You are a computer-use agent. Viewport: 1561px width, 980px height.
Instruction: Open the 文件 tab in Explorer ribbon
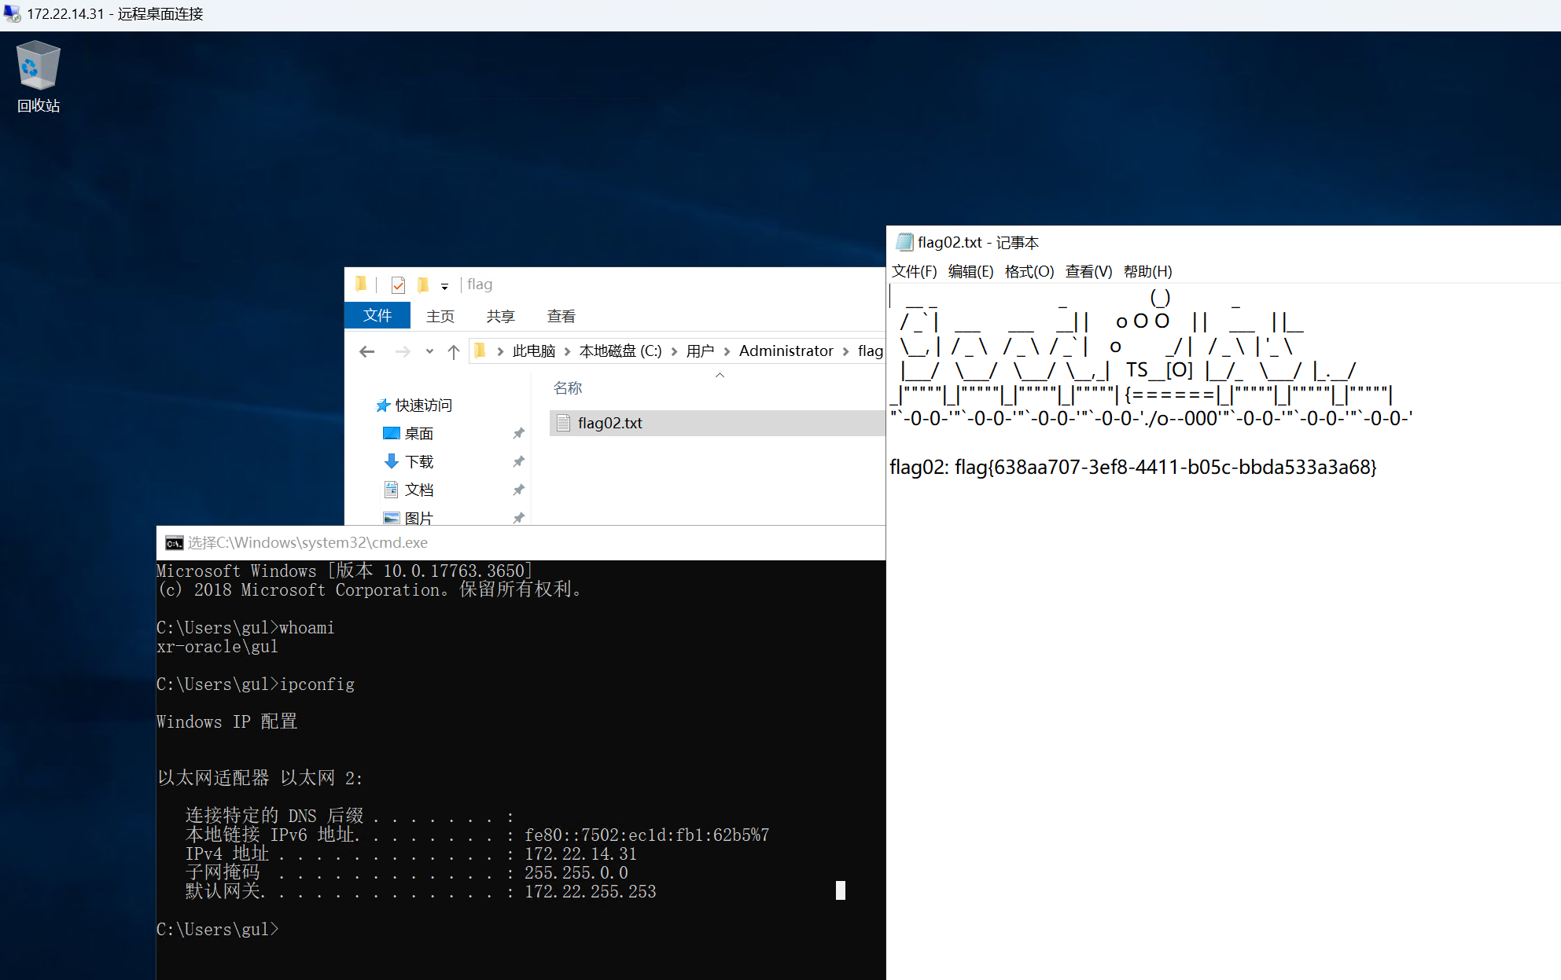377,315
